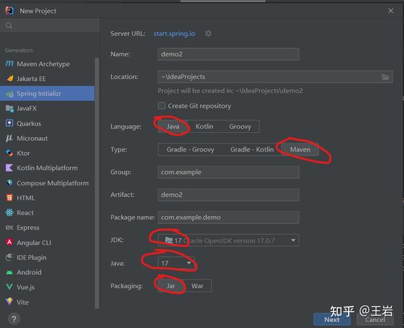The height and width of the screenshot is (328, 404).
Task: Click the IntelliJ logo in title bar
Action: (x=9, y=11)
